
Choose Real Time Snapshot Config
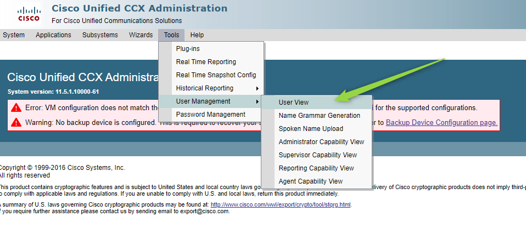[x=211, y=75]
